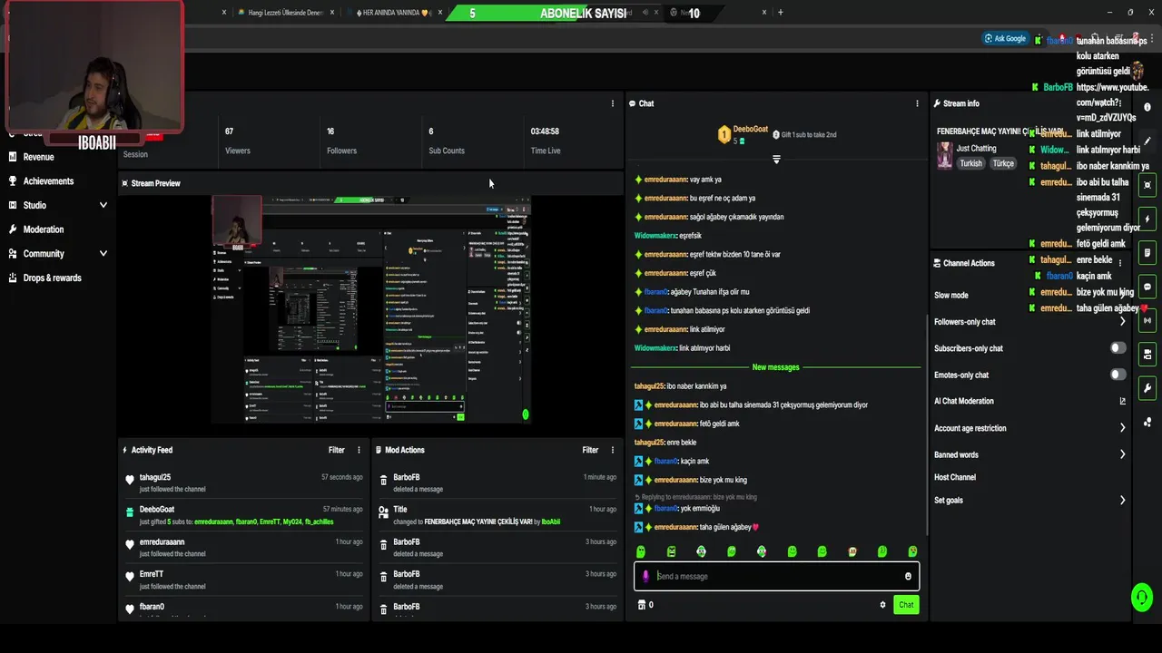Select DeeboGoat gifted subs entry in Activity Feed
The width and height of the screenshot is (1162, 653).
click(245, 515)
